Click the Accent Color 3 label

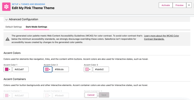[x=91, y=65]
